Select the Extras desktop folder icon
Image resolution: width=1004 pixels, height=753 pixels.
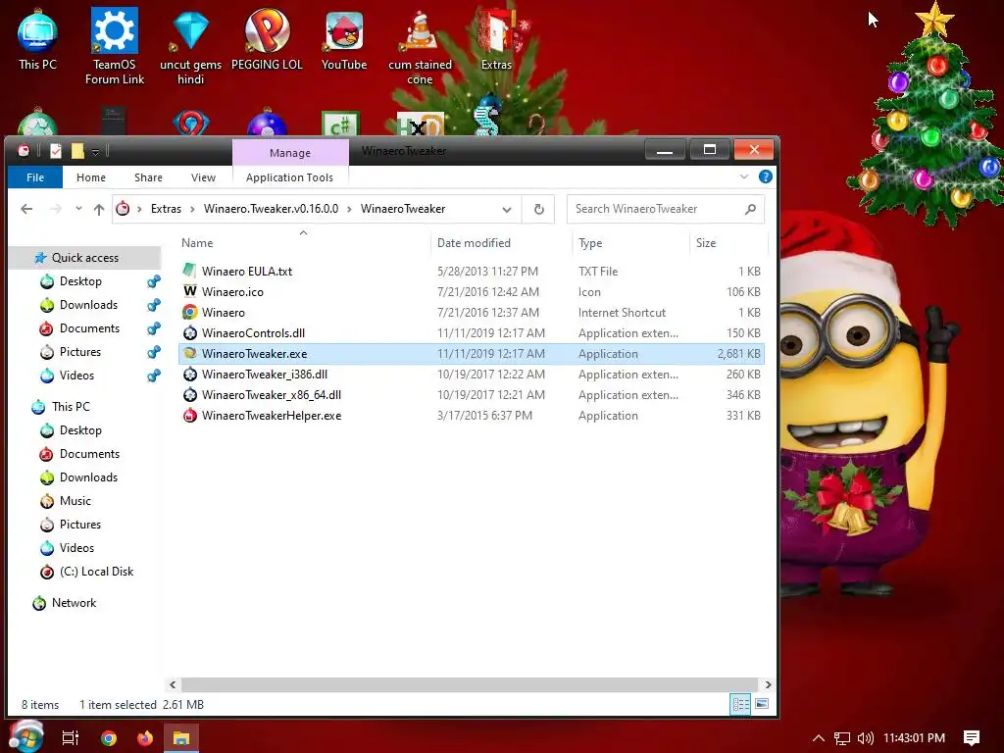[497, 39]
